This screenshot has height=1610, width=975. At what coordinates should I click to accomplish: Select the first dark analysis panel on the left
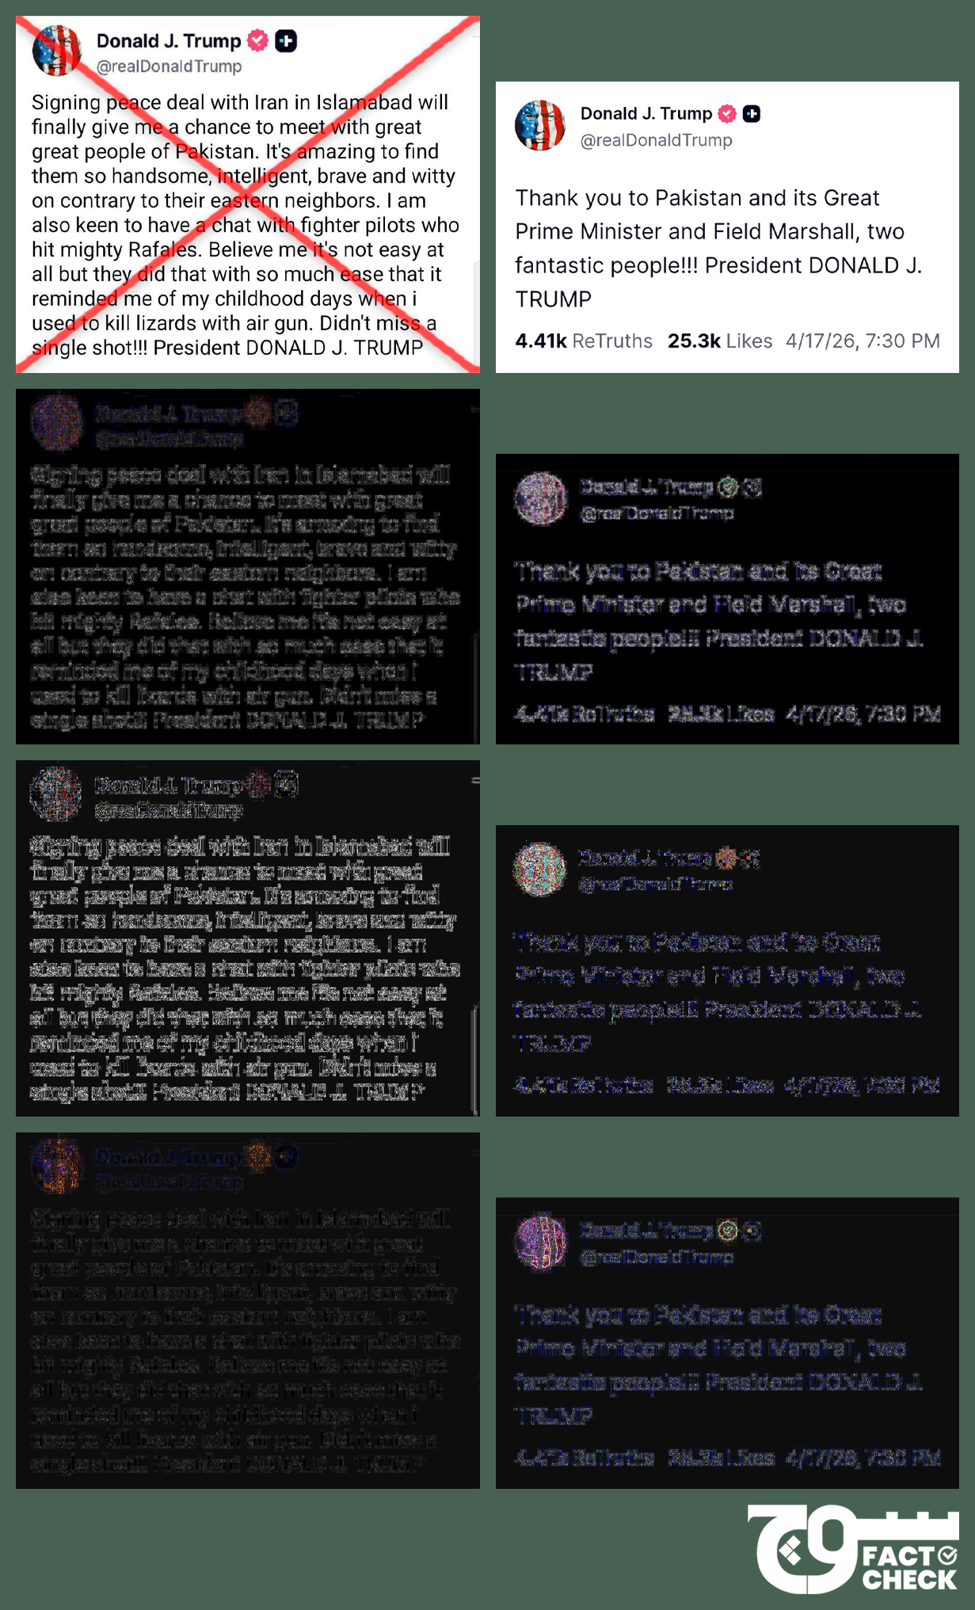(248, 566)
